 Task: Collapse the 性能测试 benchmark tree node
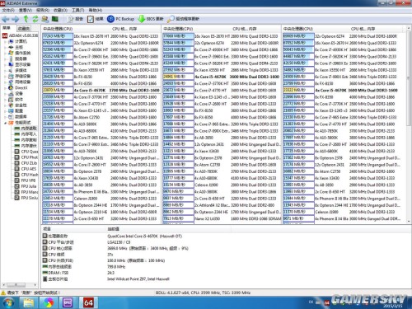pos(5,123)
